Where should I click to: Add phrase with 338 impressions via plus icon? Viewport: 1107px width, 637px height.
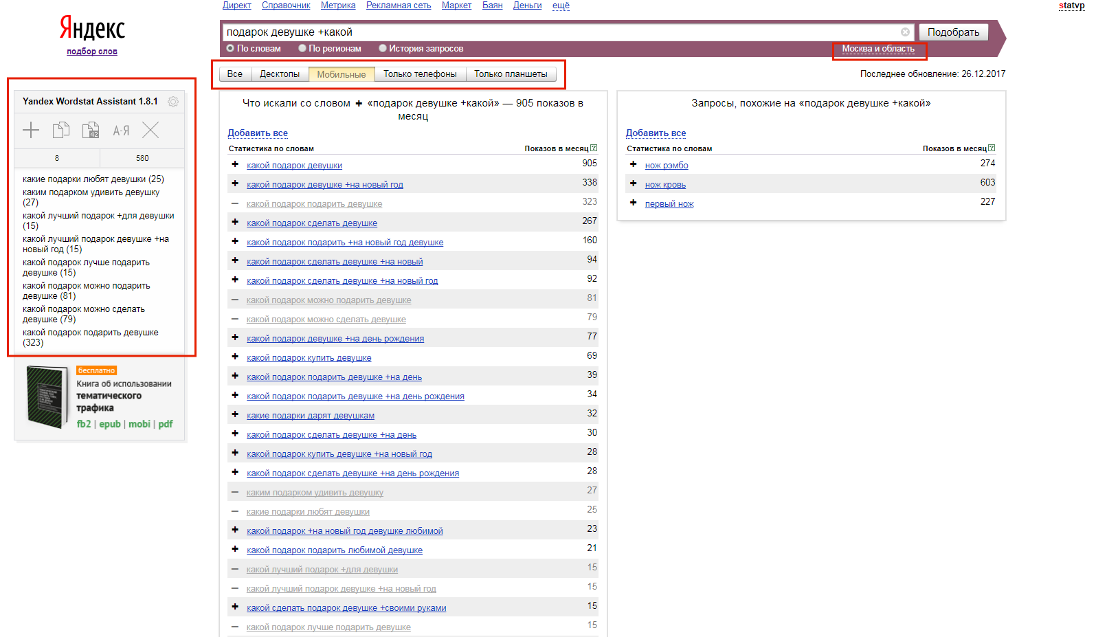tap(235, 183)
